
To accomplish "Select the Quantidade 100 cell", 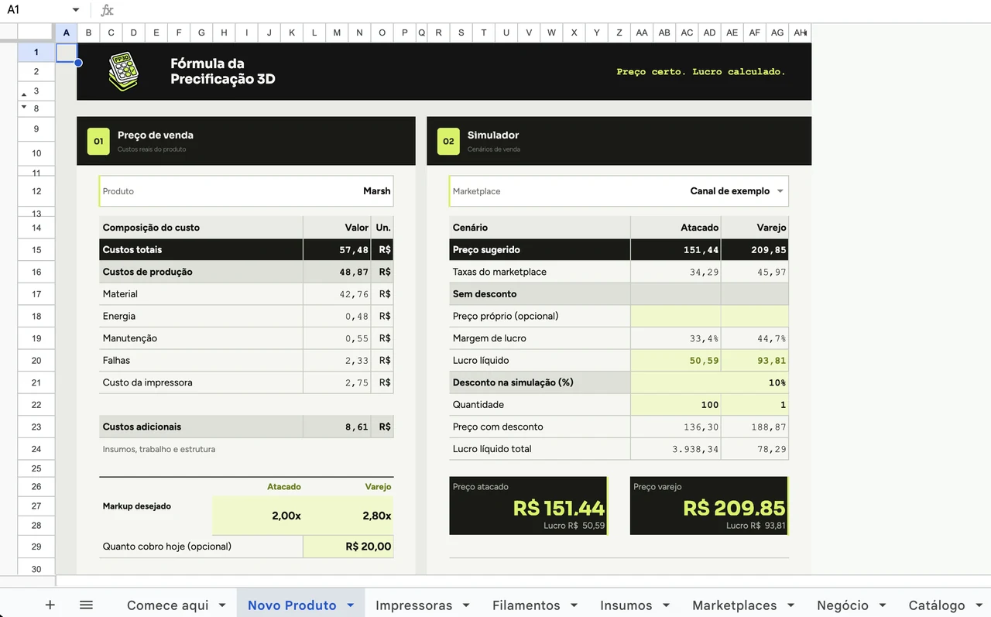I will coord(676,405).
